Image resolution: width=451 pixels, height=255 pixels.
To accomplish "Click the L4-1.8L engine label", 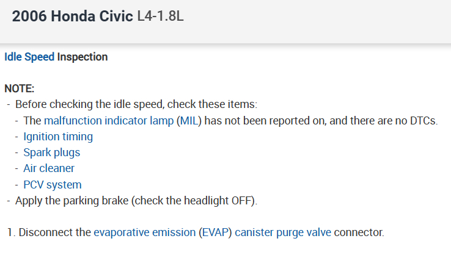I will click(x=161, y=16).
